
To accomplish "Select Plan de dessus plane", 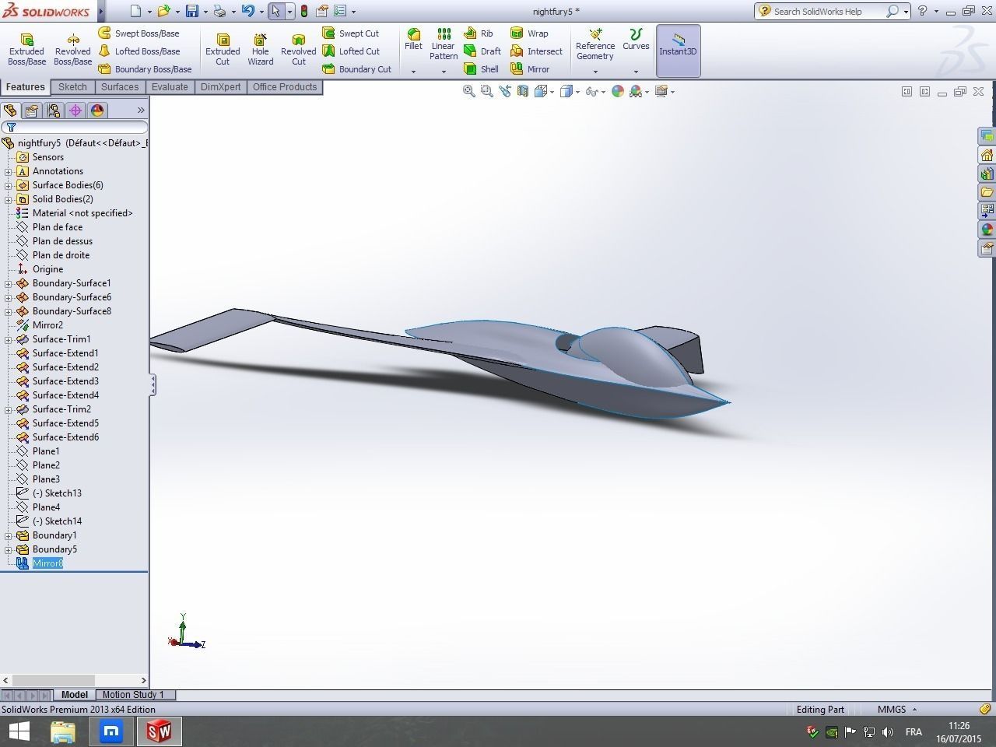I will (x=62, y=241).
